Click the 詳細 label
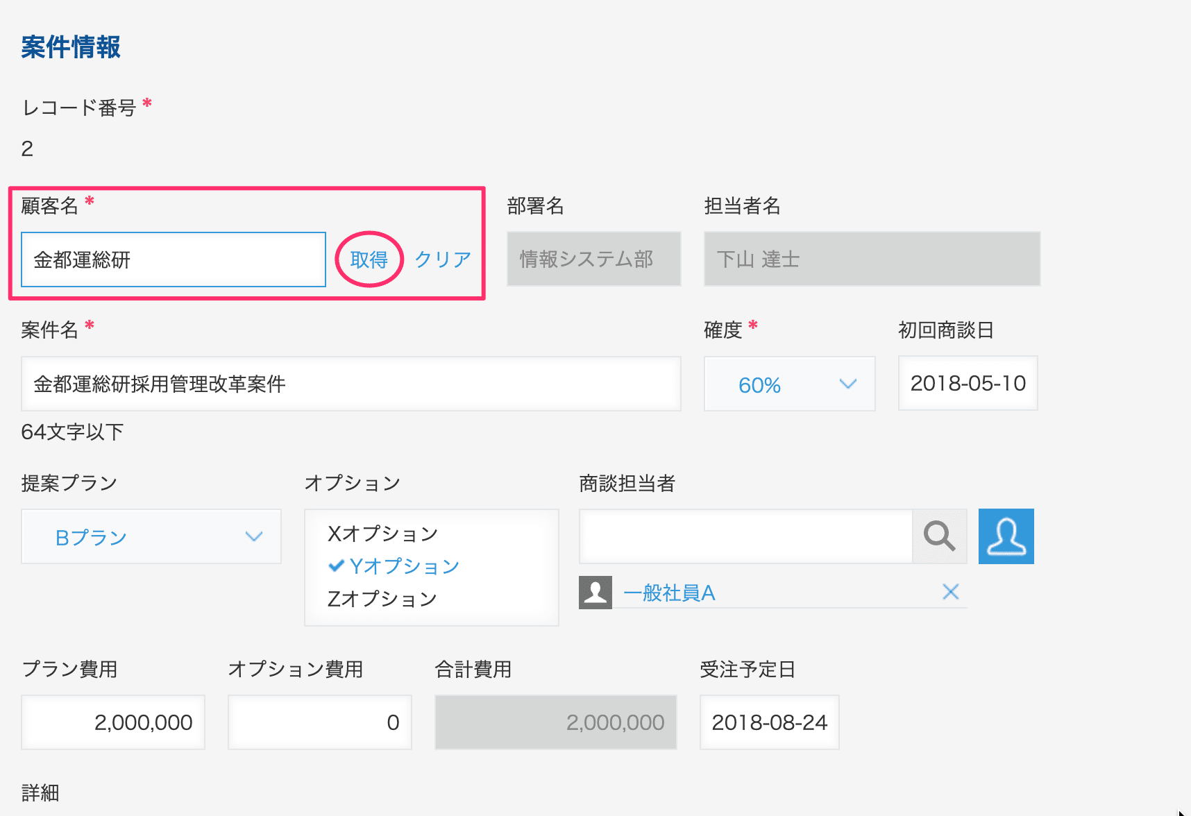Image resolution: width=1191 pixels, height=816 pixels. pyautogui.click(x=40, y=792)
